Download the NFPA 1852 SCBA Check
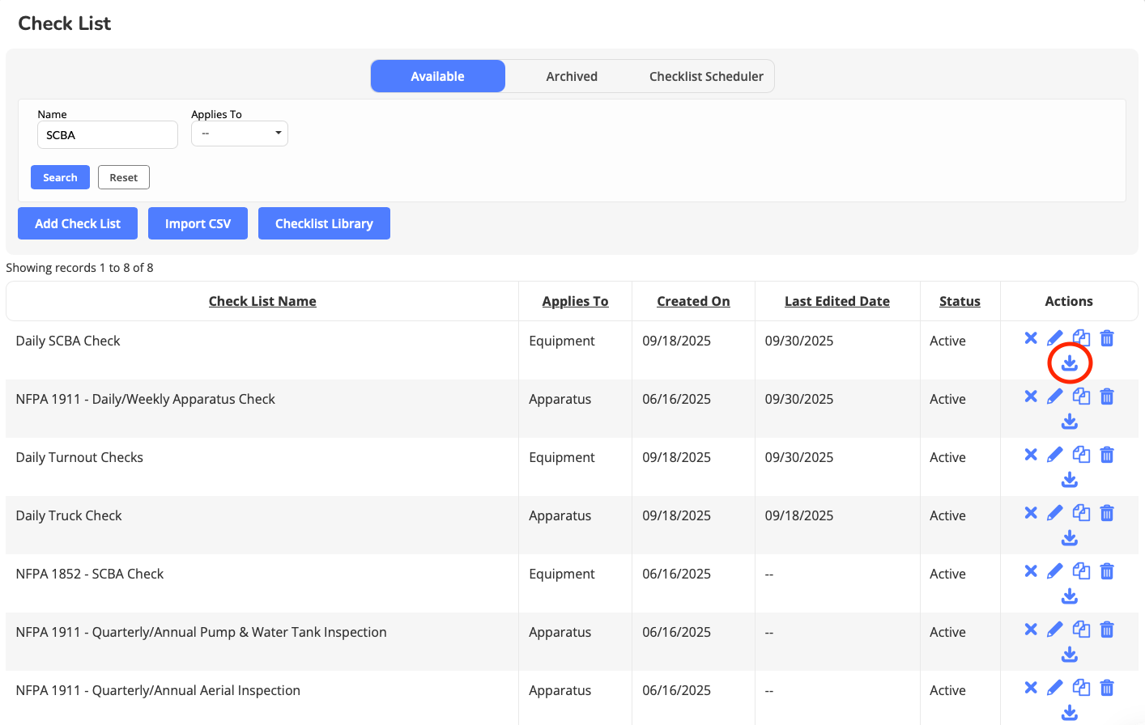This screenshot has height=725, width=1145. click(1070, 596)
